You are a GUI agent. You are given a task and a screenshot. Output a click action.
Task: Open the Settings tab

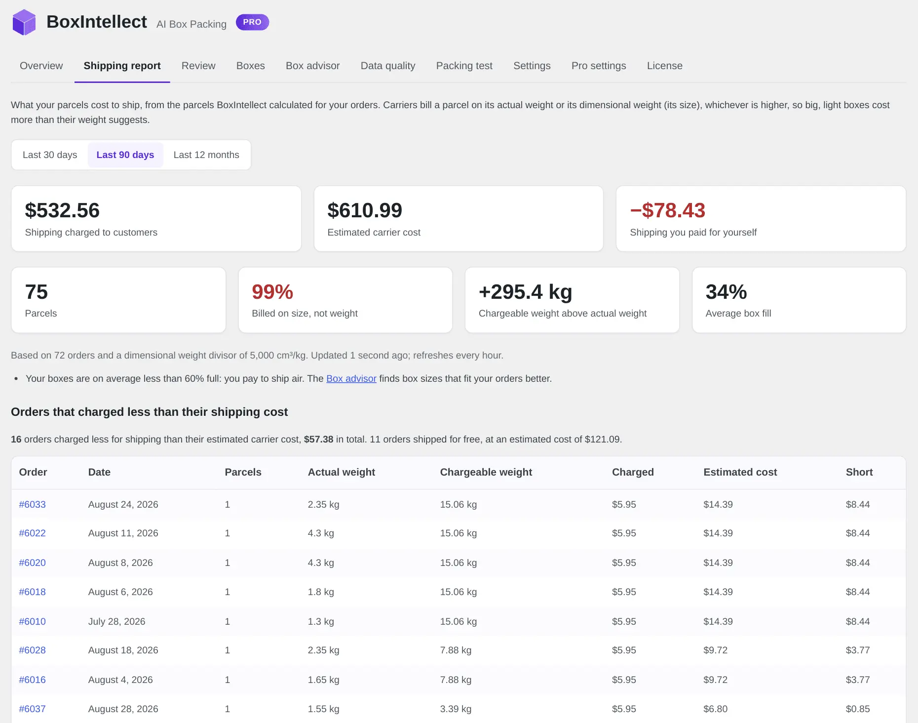coord(532,66)
